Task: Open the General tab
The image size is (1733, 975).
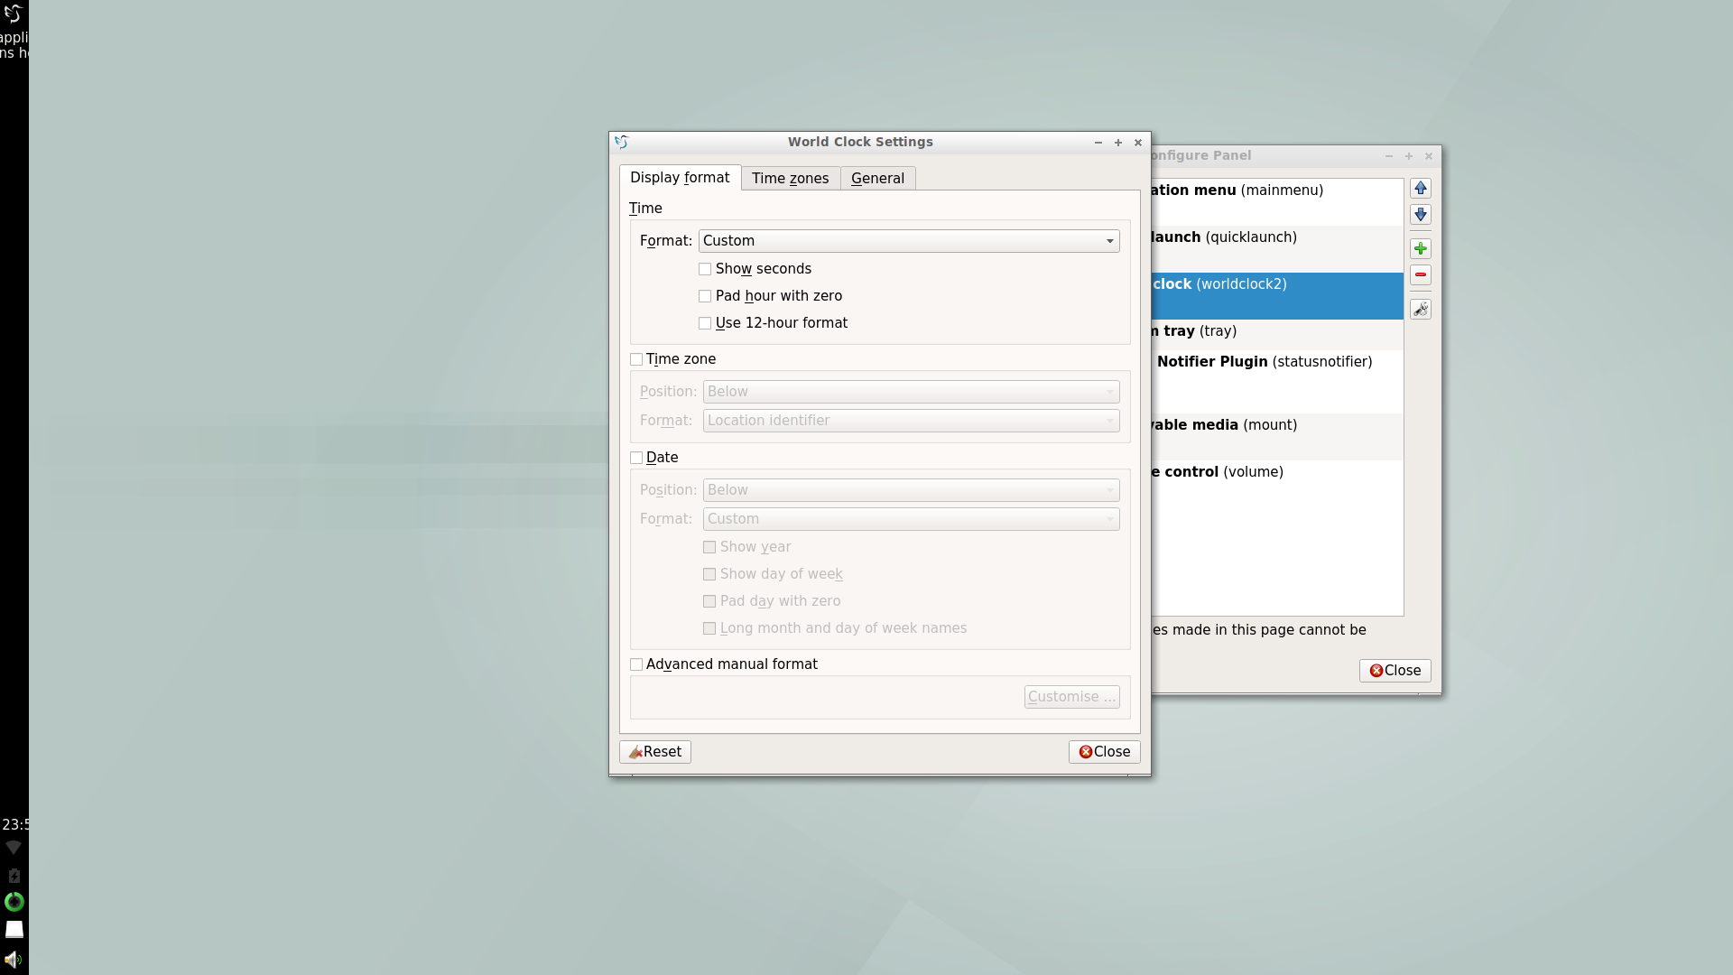Action: click(x=876, y=178)
